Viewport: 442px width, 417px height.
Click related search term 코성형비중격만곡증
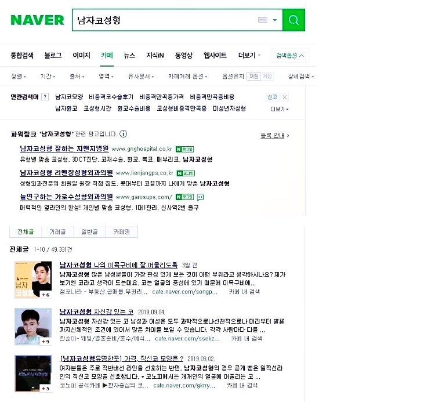pos(182,108)
